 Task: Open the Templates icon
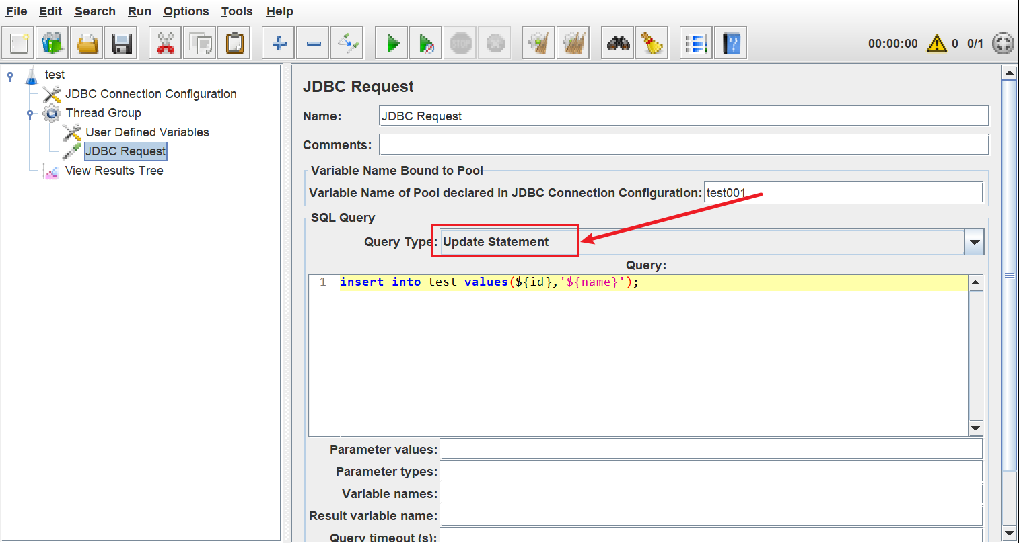pos(53,44)
